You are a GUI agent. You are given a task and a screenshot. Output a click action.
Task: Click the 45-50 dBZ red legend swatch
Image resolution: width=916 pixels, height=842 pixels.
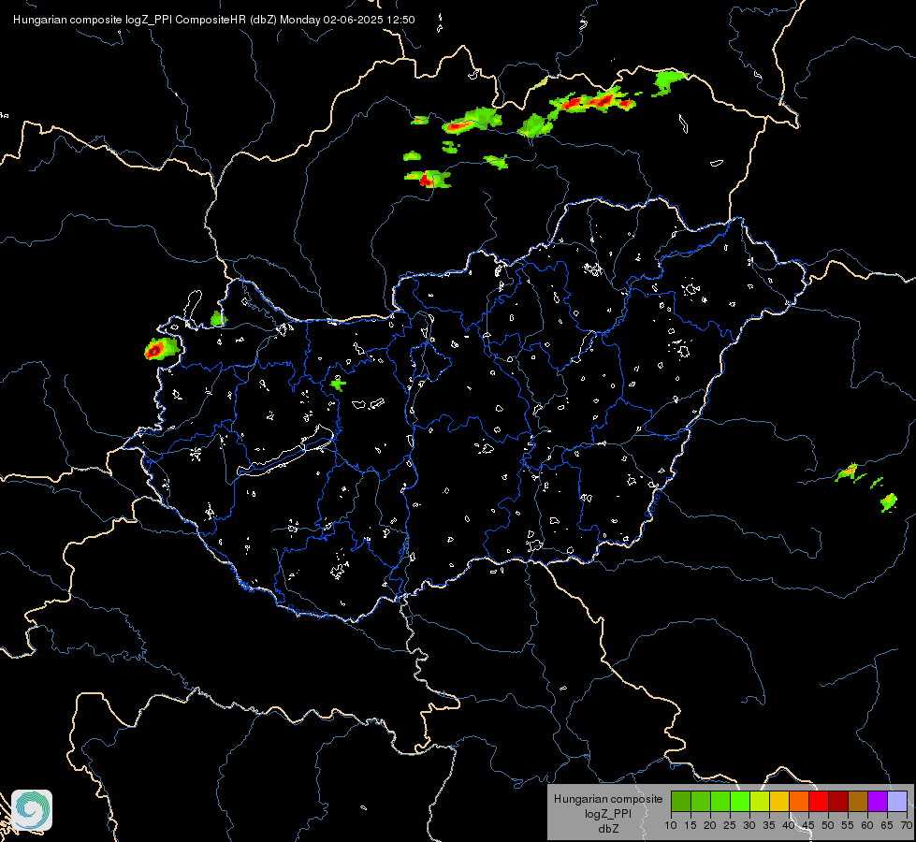pos(819,801)
